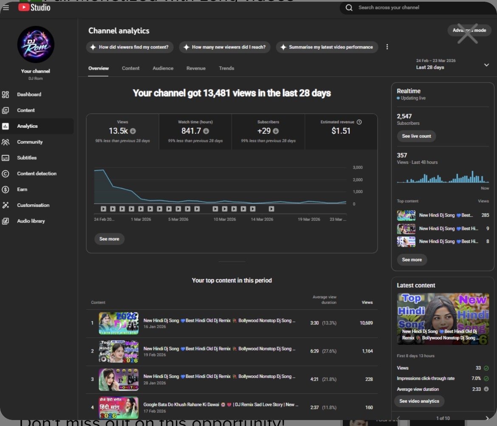Select the Estimated revenue metric card
Viewport: 497px width, 426px height.
[341, 132]
